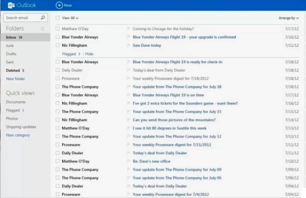Click the New category link

[x=18, y=135]
